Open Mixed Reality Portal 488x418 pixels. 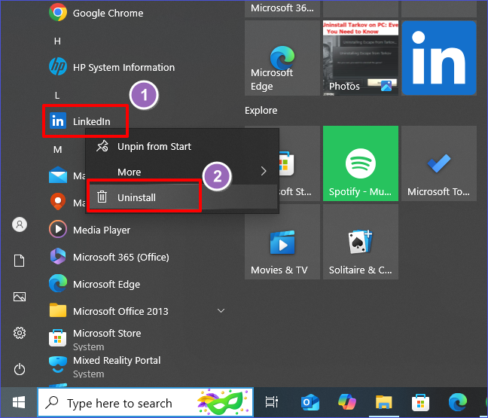(105, 366)
